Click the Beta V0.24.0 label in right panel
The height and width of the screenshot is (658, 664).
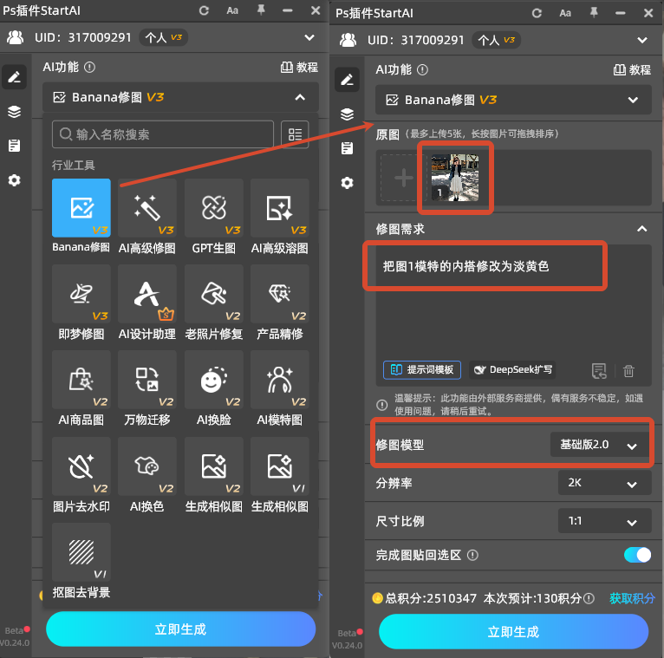tap(348, 639)
